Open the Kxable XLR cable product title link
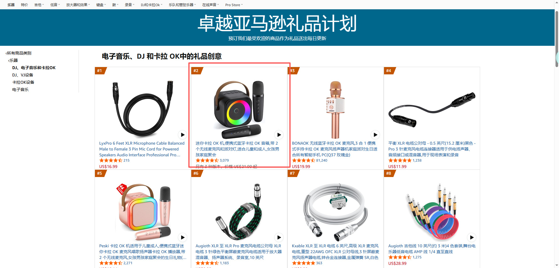This screenshot has width=559, height=268. point(335,252)
